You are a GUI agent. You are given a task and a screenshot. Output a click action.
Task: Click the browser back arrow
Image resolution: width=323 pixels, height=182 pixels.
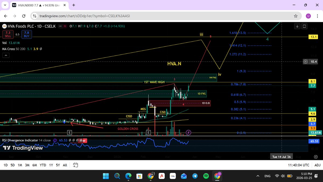pos(6,16)
